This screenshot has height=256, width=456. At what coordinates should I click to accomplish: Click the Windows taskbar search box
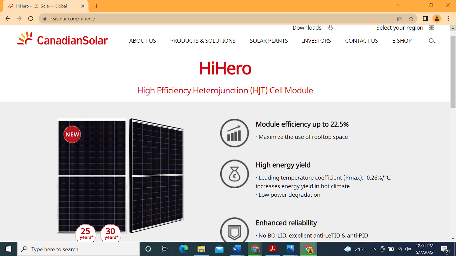coord(78,249)
